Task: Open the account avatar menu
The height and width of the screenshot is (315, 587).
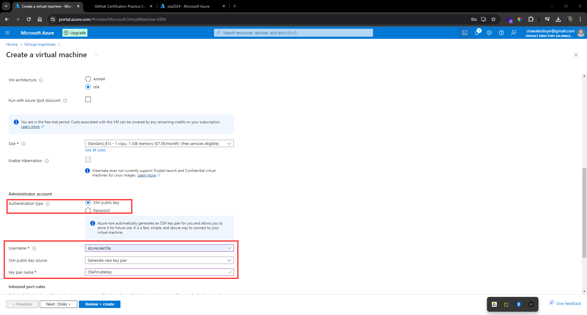Action: [x=581, y=33]
